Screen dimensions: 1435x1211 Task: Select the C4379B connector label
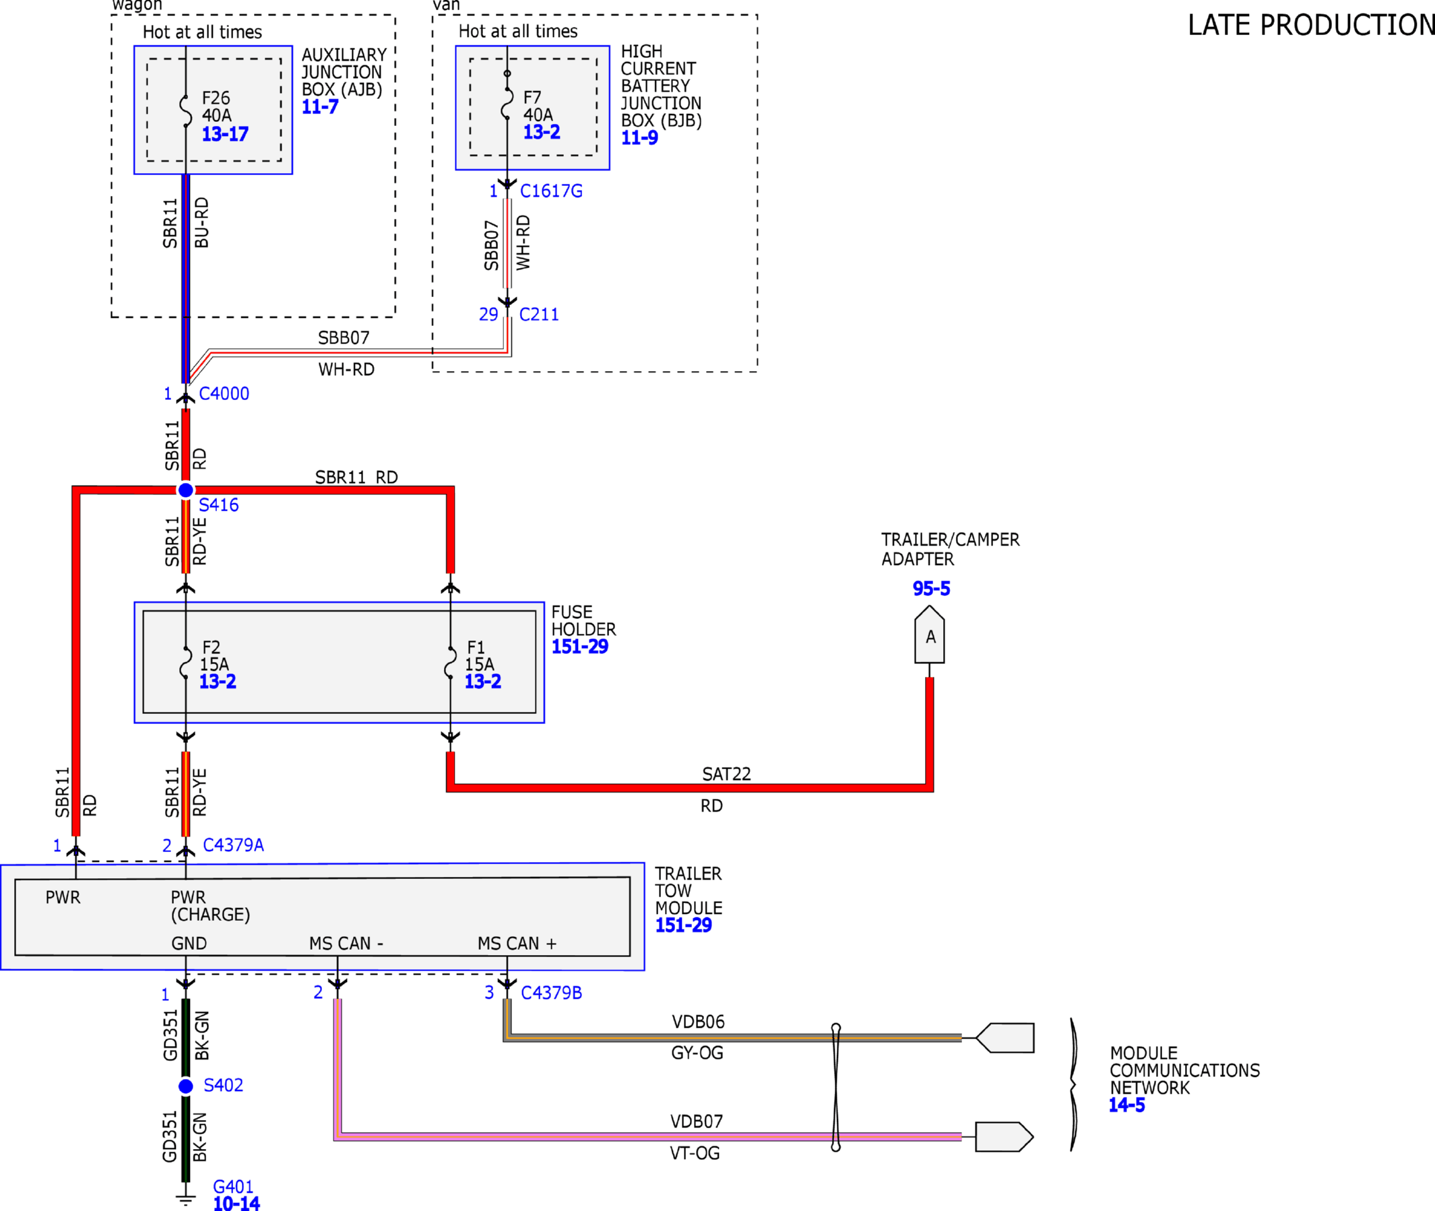(x=551, y=993)
